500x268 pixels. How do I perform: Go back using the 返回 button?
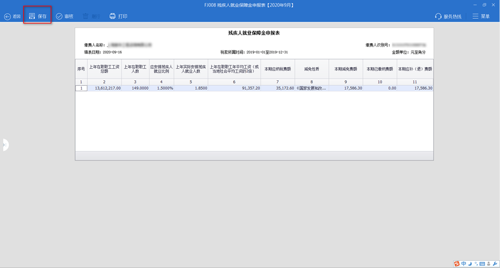tap(12, 17)
